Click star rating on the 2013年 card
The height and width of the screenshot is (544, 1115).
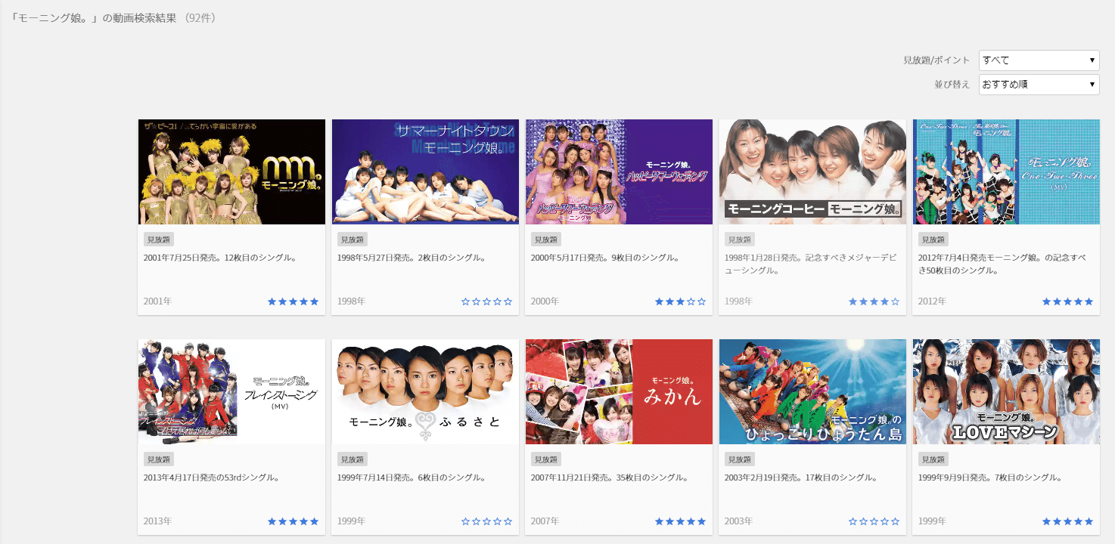[294, 521]
